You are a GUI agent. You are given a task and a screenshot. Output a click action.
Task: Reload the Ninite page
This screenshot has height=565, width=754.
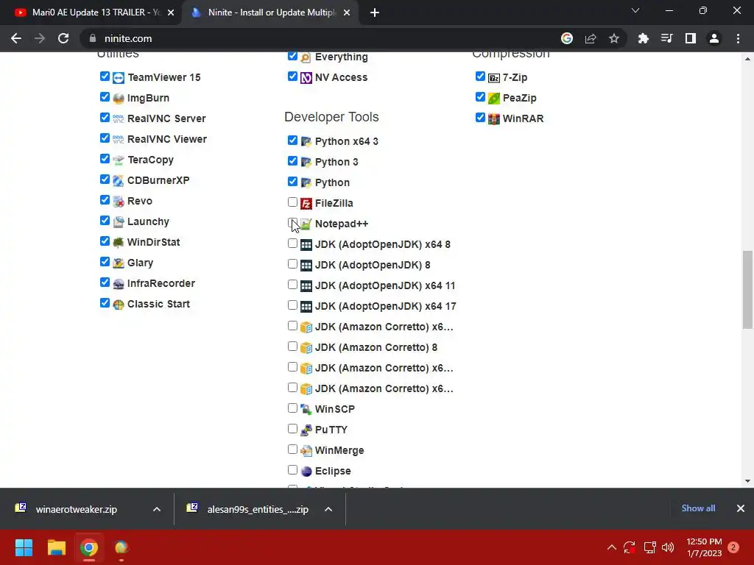63,38
